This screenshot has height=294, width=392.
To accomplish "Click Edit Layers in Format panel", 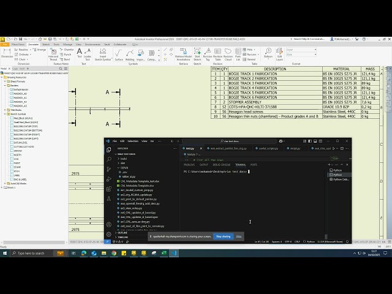I will [x=279, y=55].
